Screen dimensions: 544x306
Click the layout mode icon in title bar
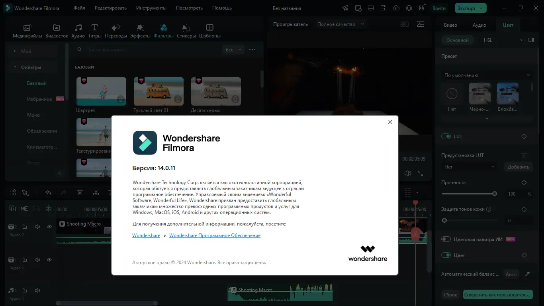pyautogui.click(x=371, y=8)
